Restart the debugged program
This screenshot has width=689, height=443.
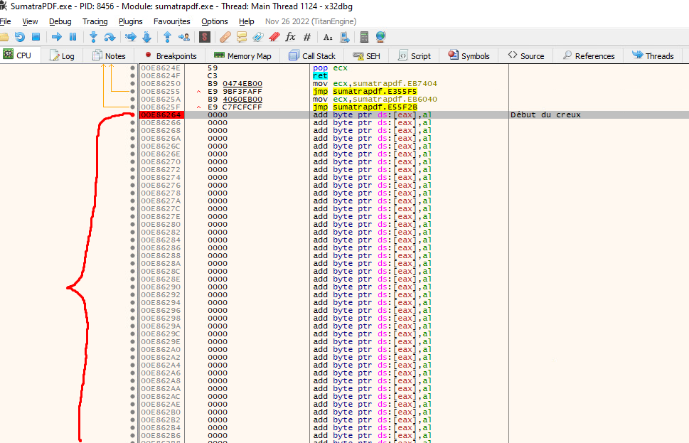coord(20,37)
